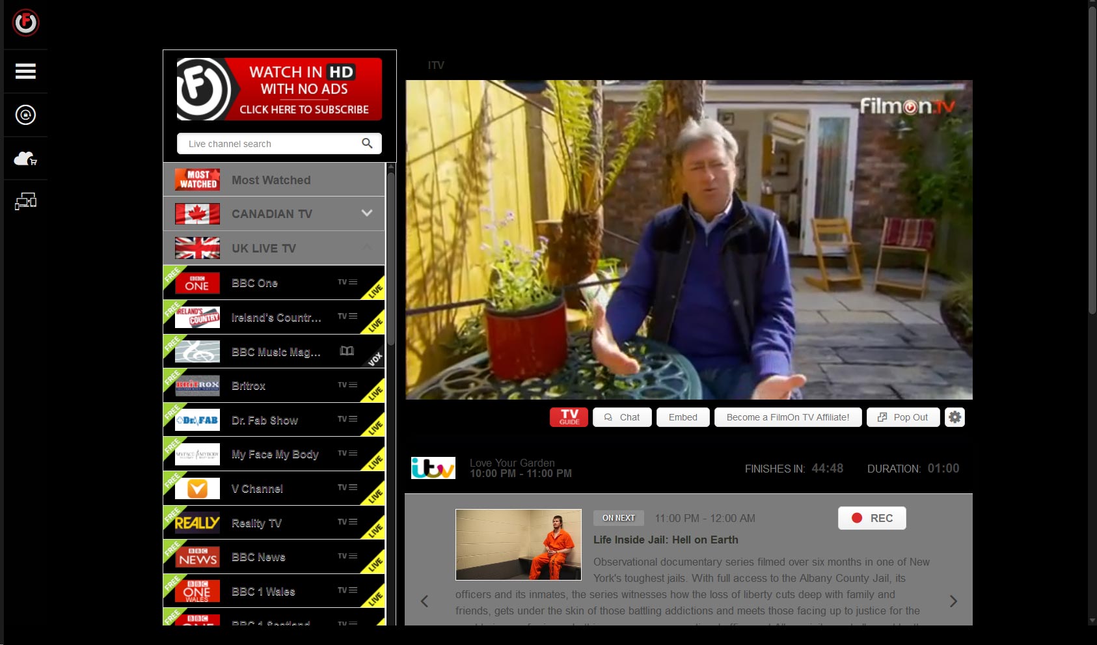Click the video player area

[689, 240]
